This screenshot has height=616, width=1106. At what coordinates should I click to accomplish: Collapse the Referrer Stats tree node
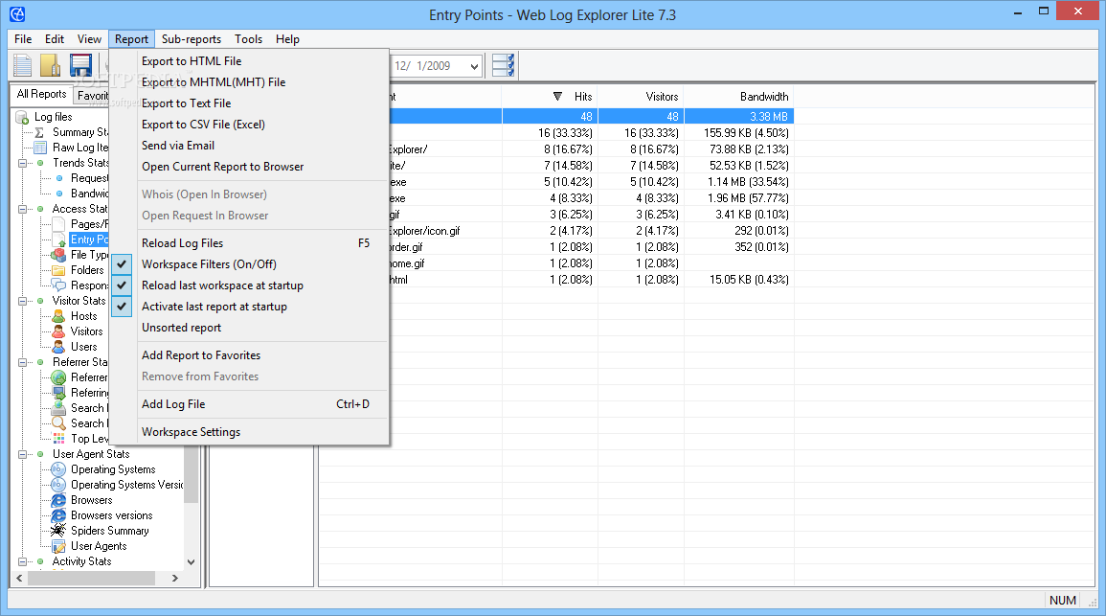(x=22, y=363)
